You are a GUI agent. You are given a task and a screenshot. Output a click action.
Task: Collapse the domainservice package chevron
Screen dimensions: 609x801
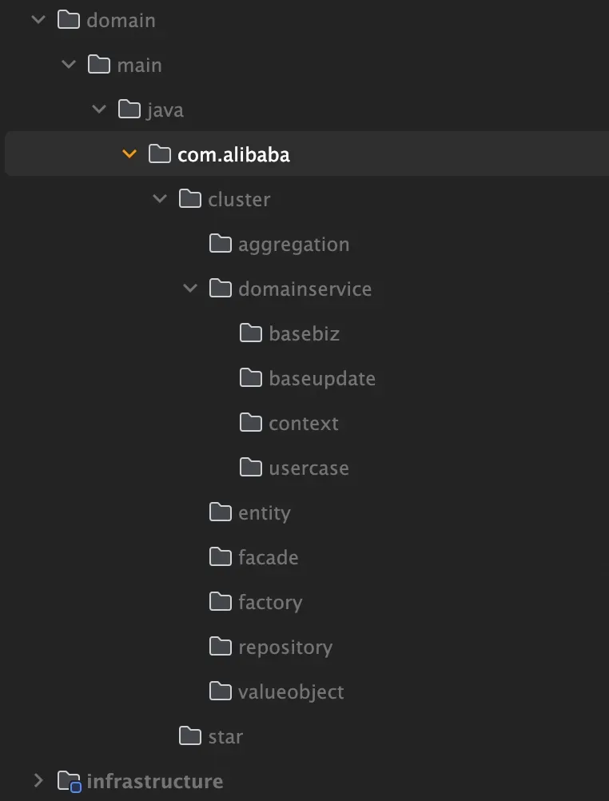coord(190,289)
